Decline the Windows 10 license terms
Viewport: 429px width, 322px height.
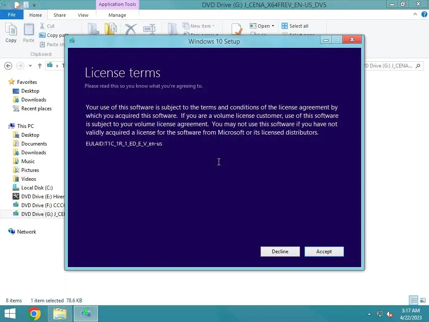coord(280,252)
